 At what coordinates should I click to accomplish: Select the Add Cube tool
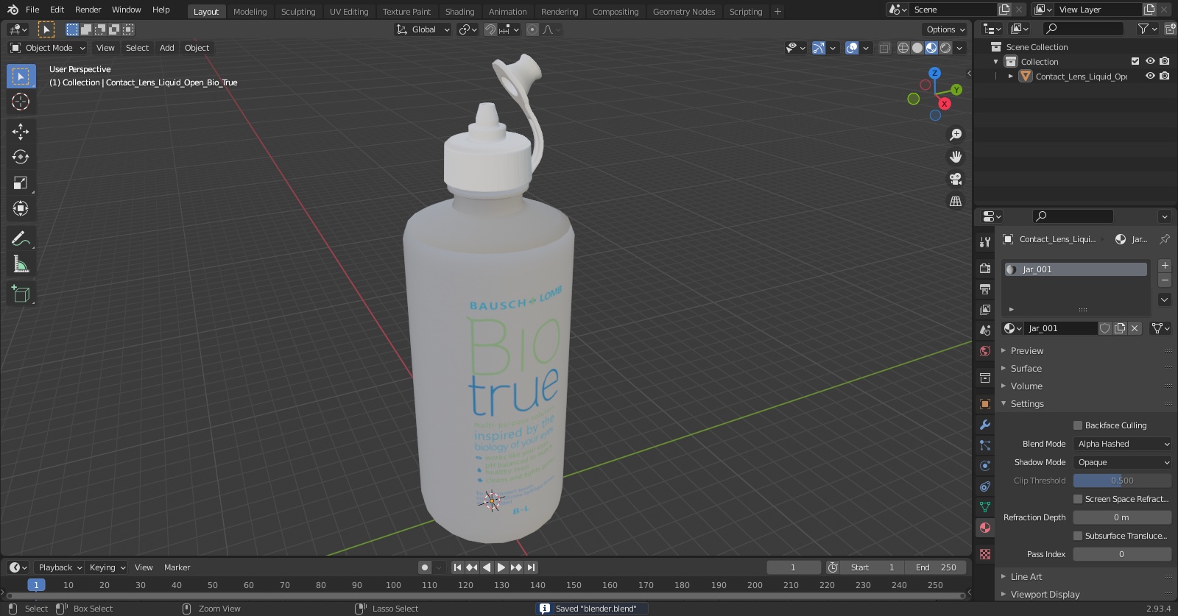pos(21,294)
